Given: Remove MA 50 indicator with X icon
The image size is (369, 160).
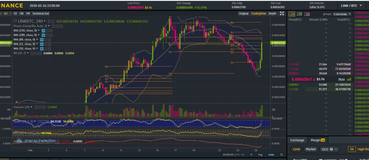Looking at the screenshot, I should tap(50, 49).
